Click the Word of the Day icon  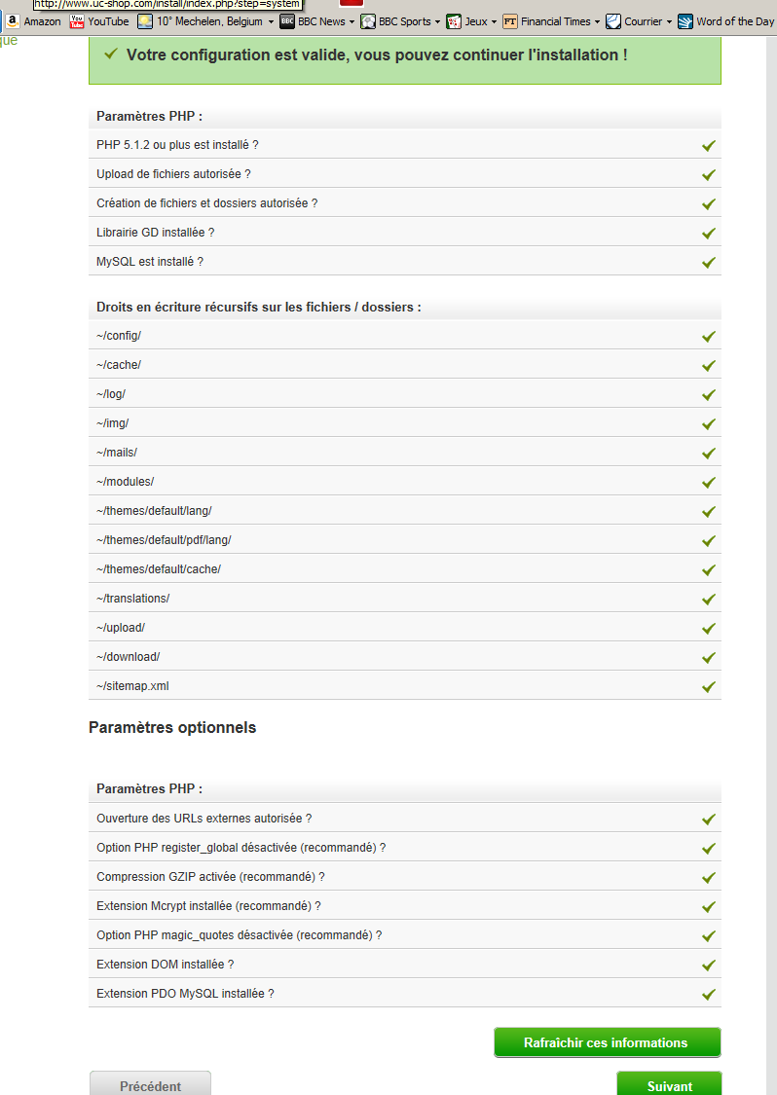click(x=685, y=21)
